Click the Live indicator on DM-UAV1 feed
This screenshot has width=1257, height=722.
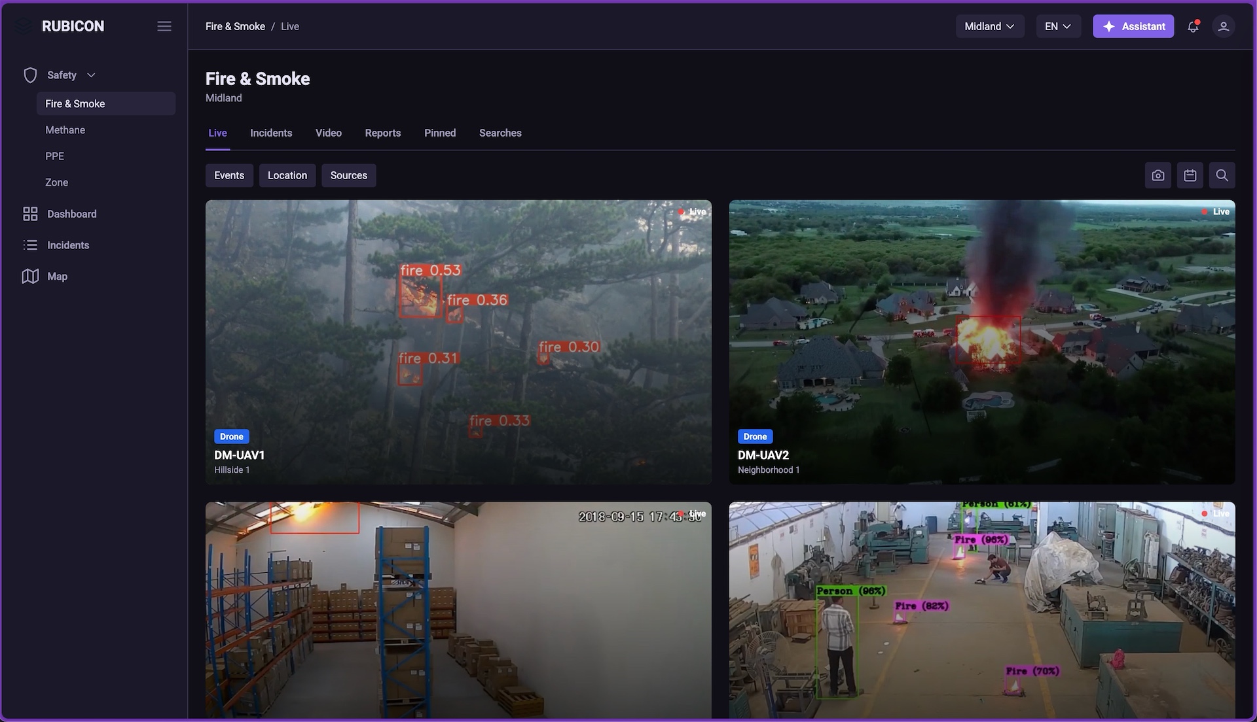[x=692, y=212]
